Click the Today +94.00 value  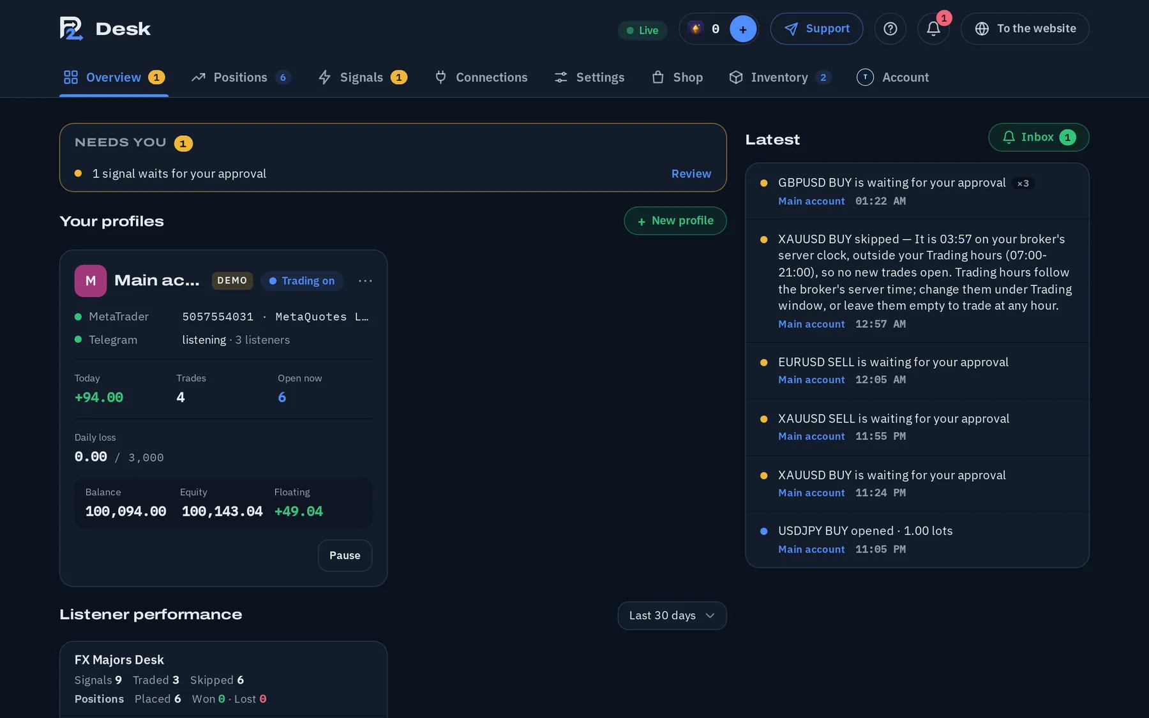click(99, 398)
